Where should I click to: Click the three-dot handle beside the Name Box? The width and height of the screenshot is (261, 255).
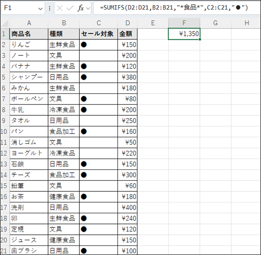50,8
